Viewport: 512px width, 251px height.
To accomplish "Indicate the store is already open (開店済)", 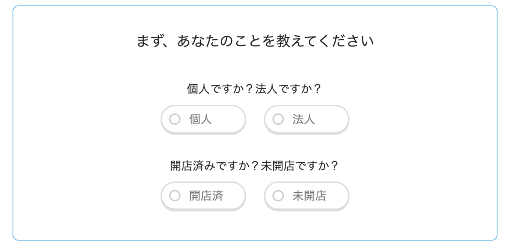I will [203, 196].
